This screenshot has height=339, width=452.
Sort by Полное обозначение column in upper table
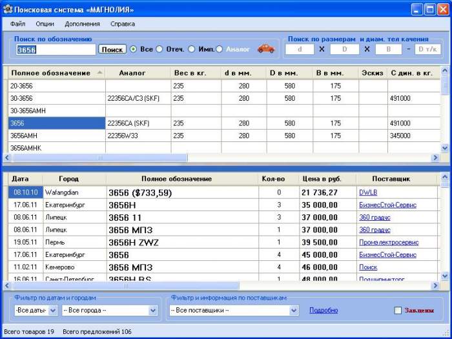(57, 73)
